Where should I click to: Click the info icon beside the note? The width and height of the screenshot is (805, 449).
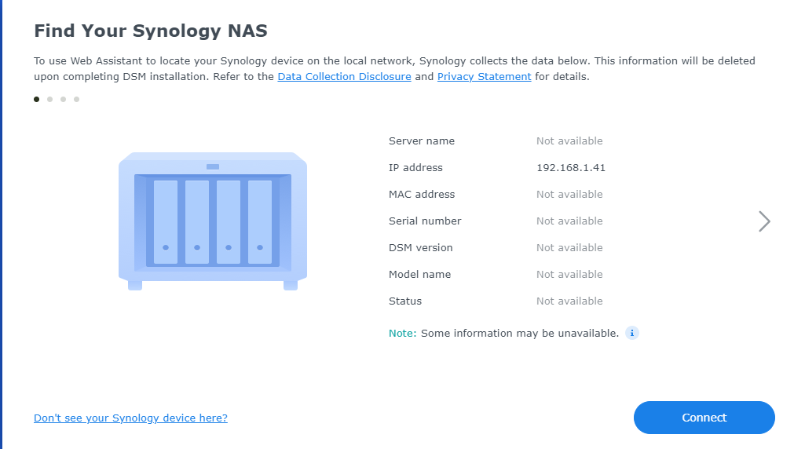(632, 333)
